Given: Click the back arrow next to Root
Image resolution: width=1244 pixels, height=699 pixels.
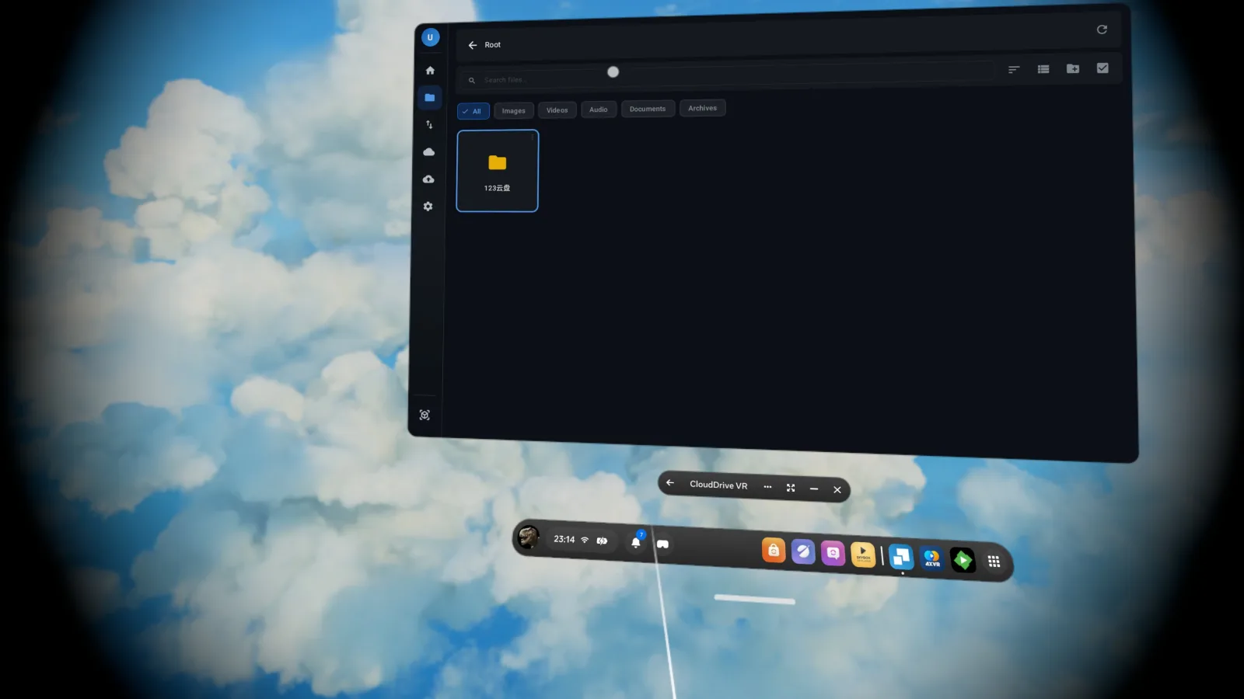Looking at the screenshot, I should click(x=473, y=45).
